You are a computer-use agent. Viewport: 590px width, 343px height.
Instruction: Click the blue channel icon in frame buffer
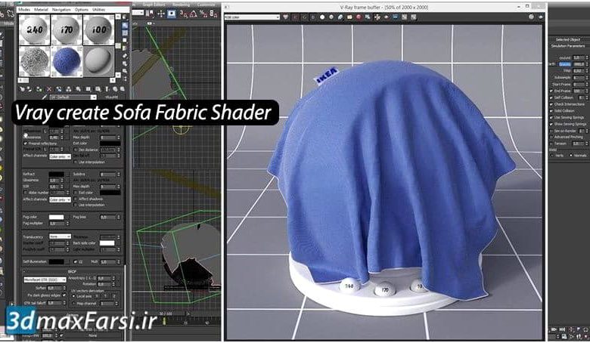[313, 17]
